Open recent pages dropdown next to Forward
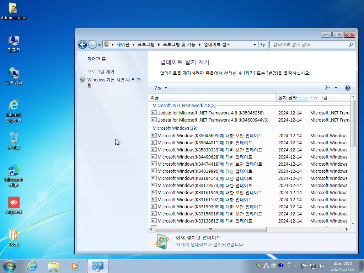 pyautogui.click(x=100, y=44)
